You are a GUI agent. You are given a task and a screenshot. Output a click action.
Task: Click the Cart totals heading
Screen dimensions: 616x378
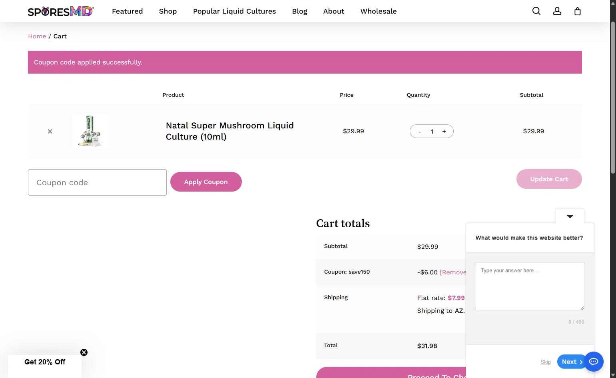[x=343, y=223]
